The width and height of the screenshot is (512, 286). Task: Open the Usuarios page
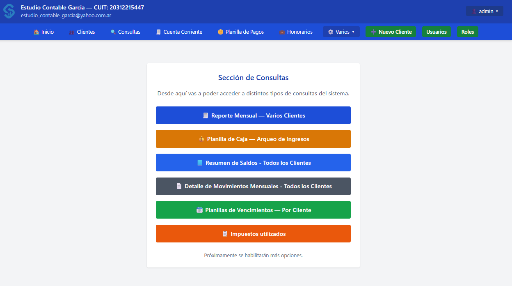[437, 32]
